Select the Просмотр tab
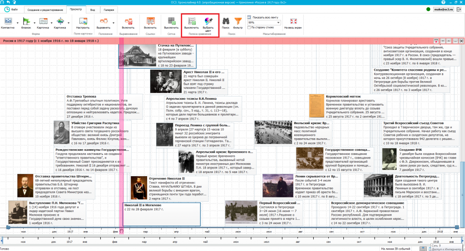 point(76,10)
